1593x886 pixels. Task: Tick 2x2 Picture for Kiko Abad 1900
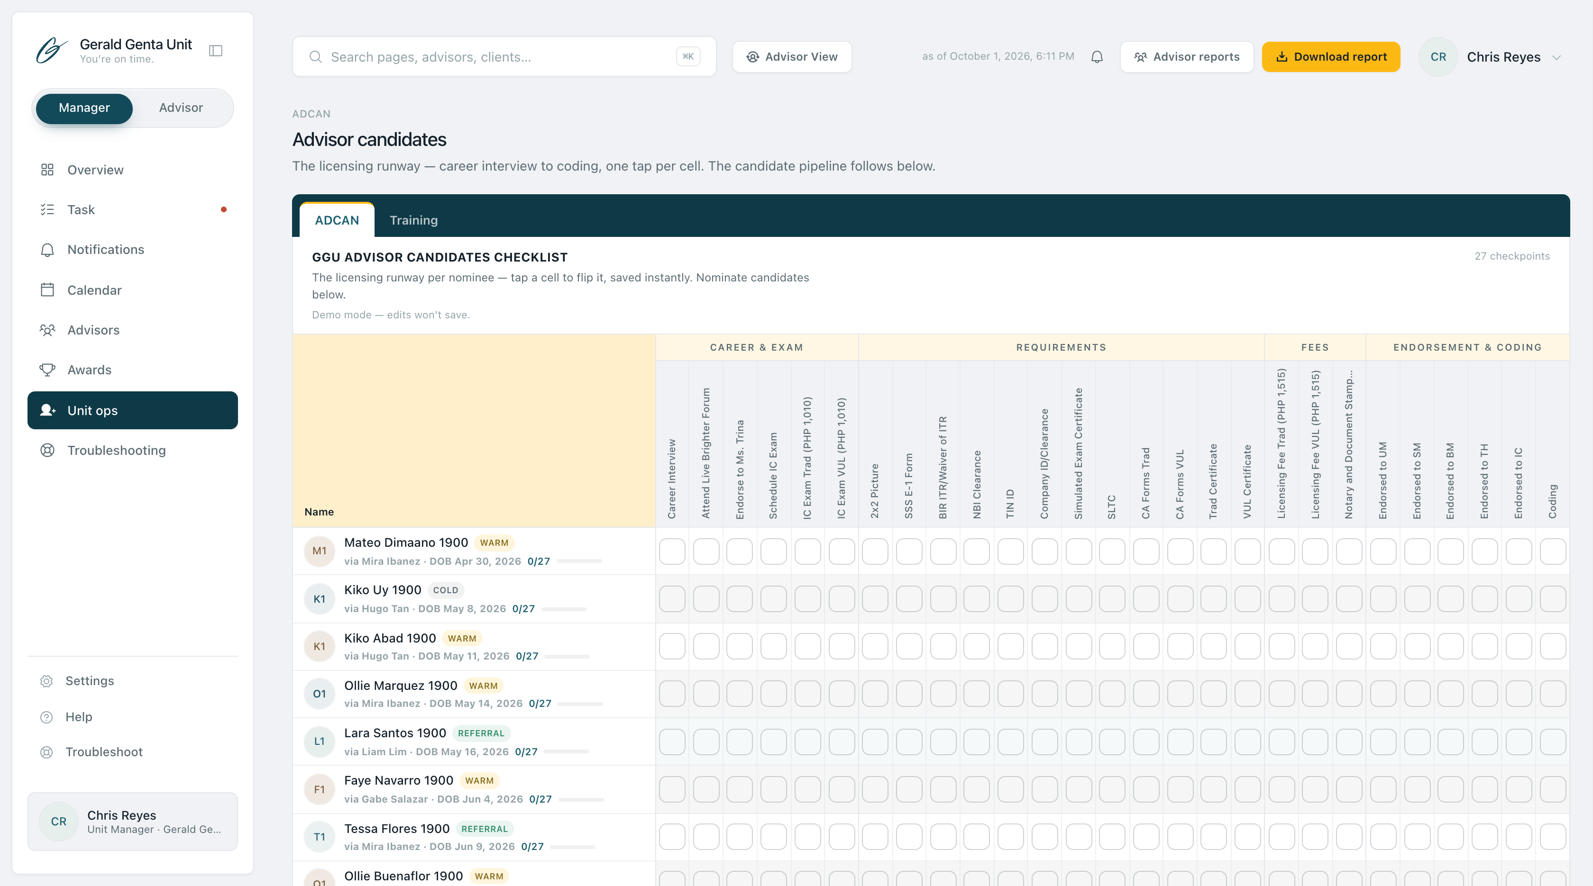pos(875,646)
